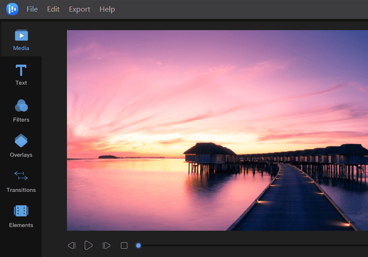Viewport: 368px width, 257px height.
Task: Step forward to next frame
Action: click(106, 245)
